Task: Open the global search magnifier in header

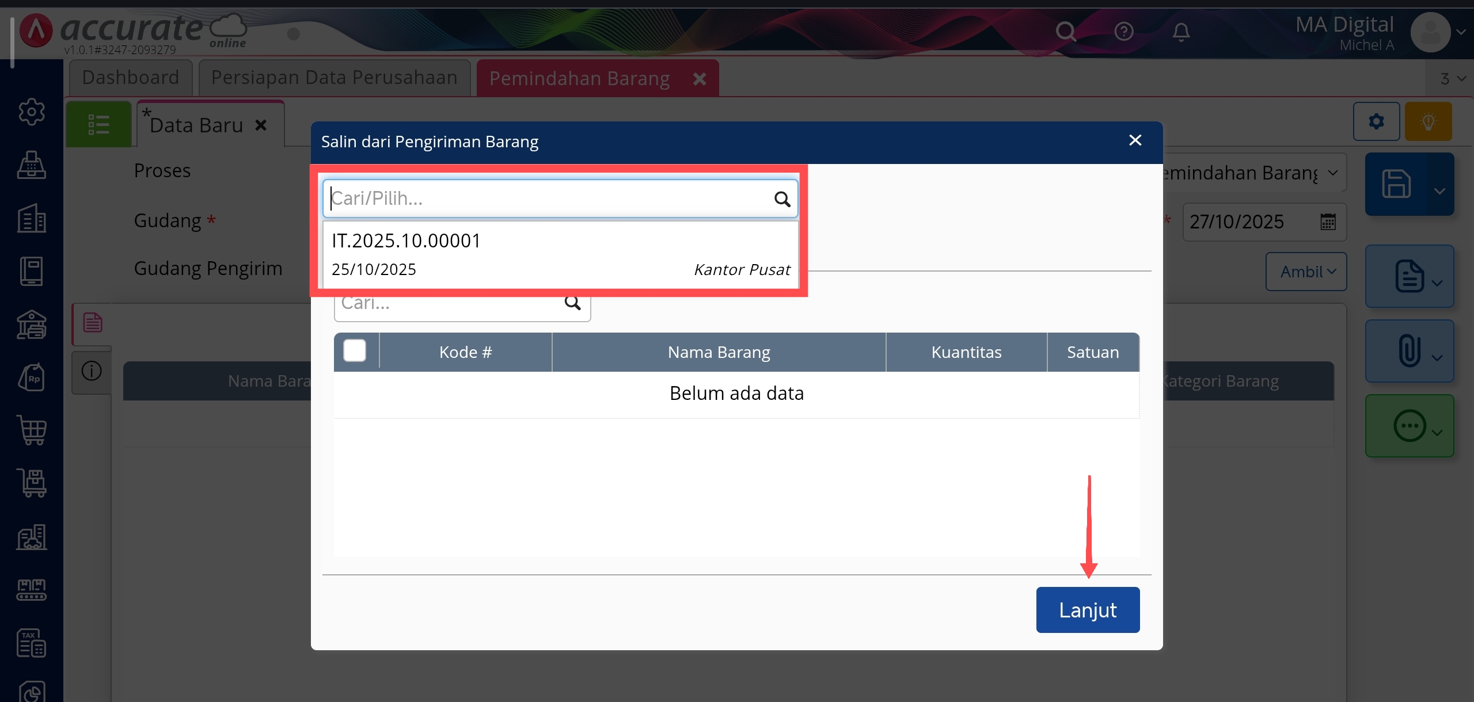Action: (x=1065, y=32)
